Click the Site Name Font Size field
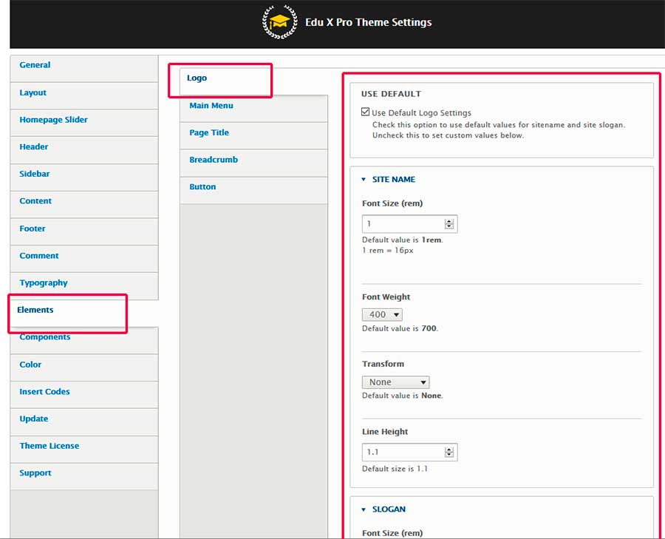The height and width of the screenshot is (539, 665). click(403, 224)
